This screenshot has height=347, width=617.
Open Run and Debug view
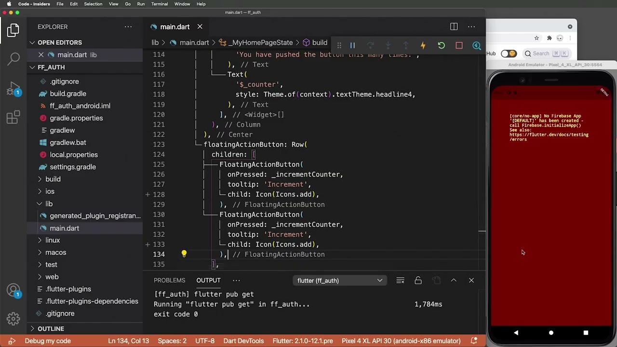click(13, 89)
